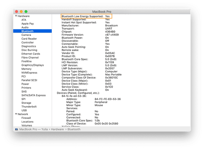The image size is (204, 149).
Task: Open the Audio hardware section
Action: [25, 27]
